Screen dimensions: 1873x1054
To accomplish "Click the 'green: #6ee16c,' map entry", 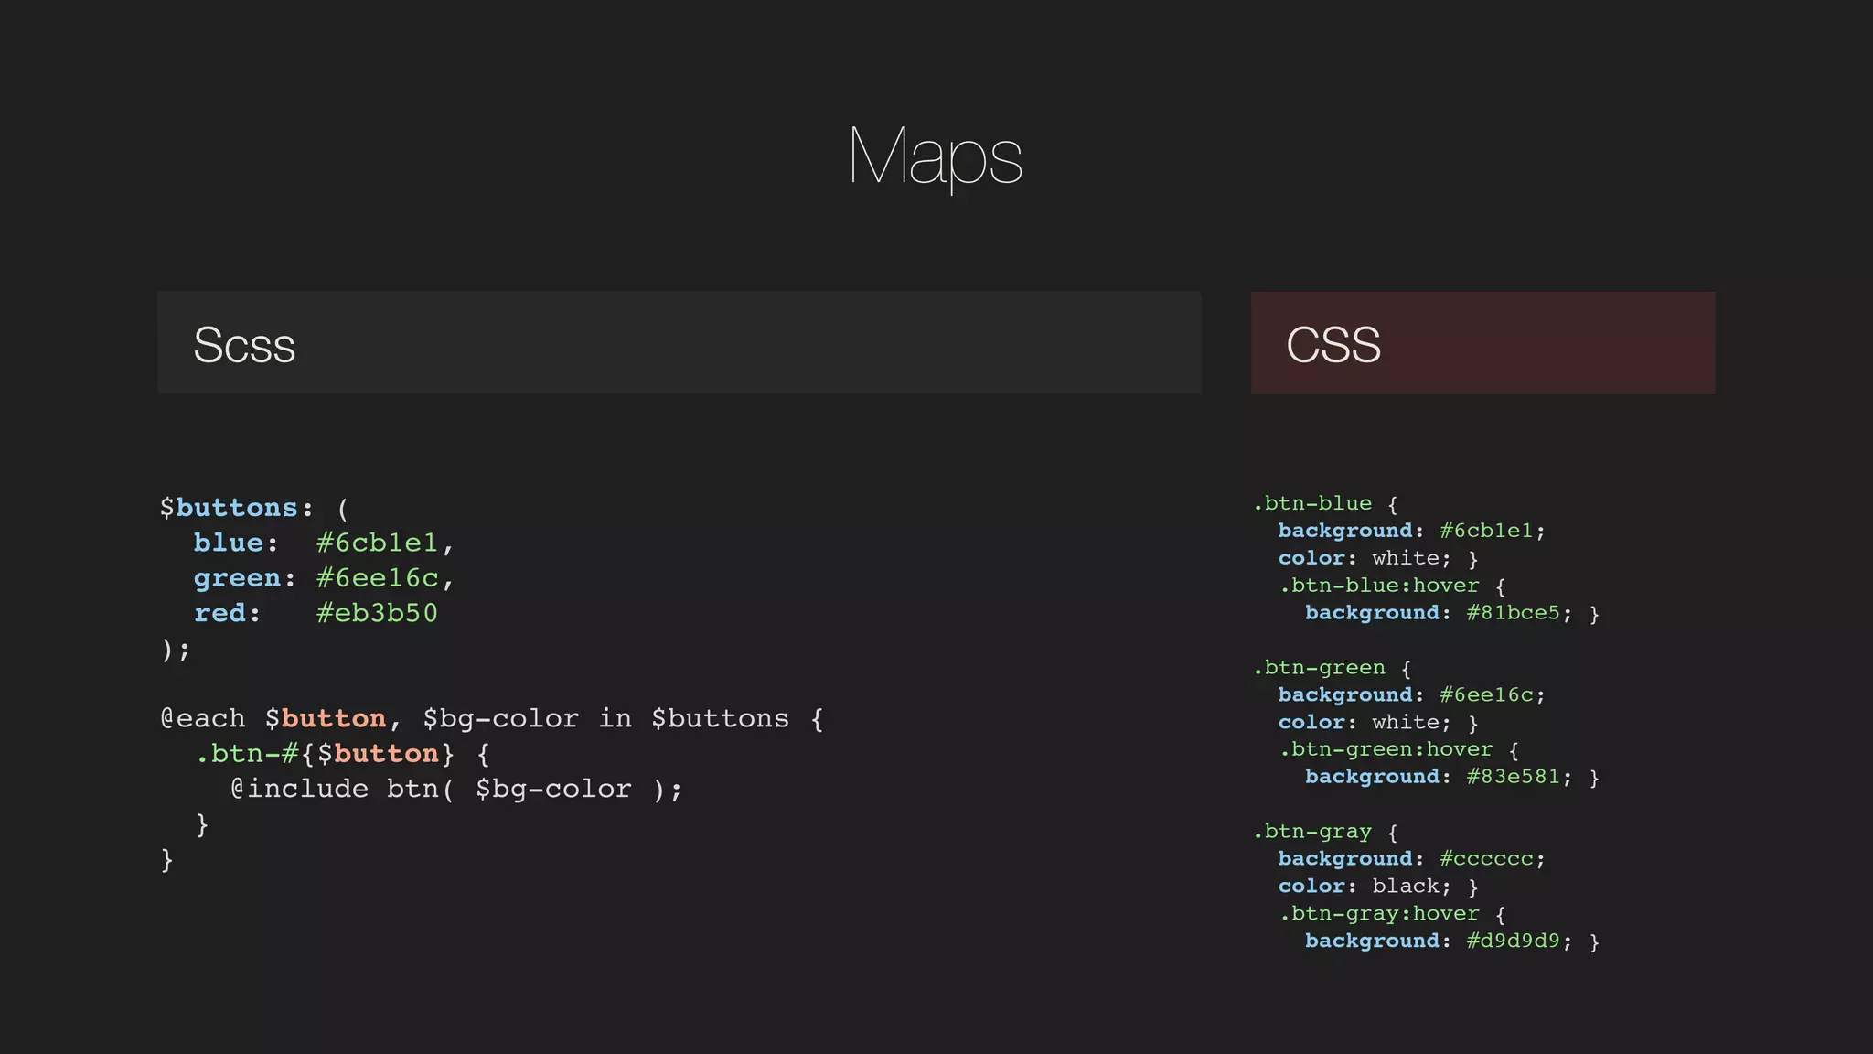I will [324, 578].
